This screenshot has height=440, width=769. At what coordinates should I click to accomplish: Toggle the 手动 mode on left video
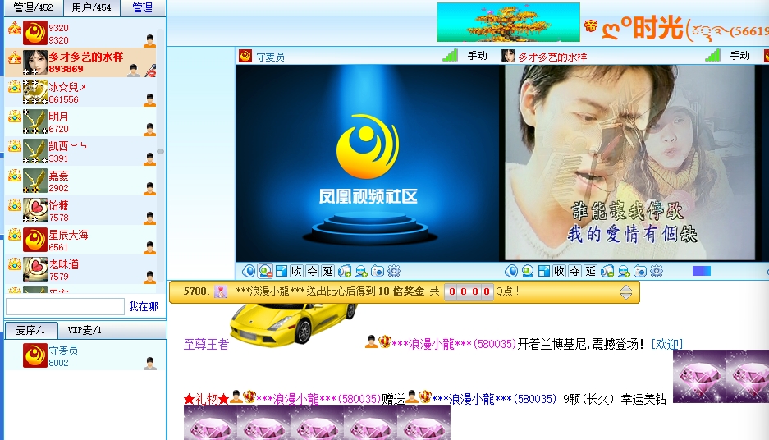pyautogui.click(x=477, y=56)
